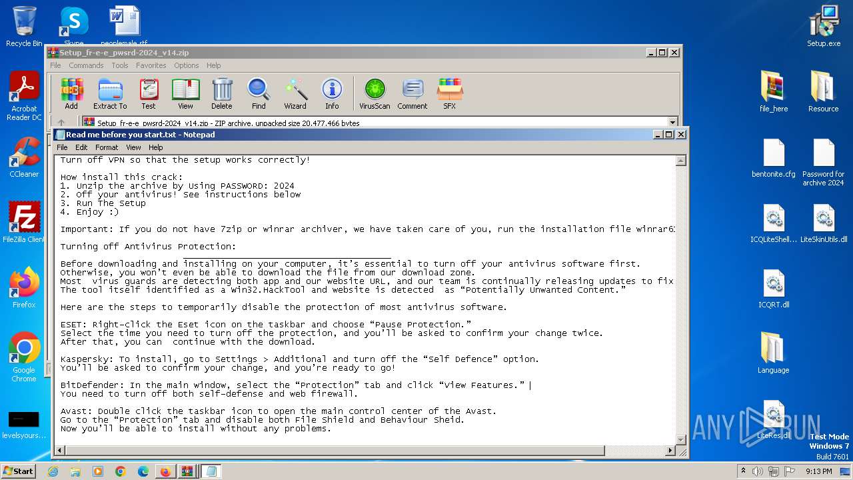Click the View icon in WinRAR toolbar

pyautogui.click(x=185, y=94)
